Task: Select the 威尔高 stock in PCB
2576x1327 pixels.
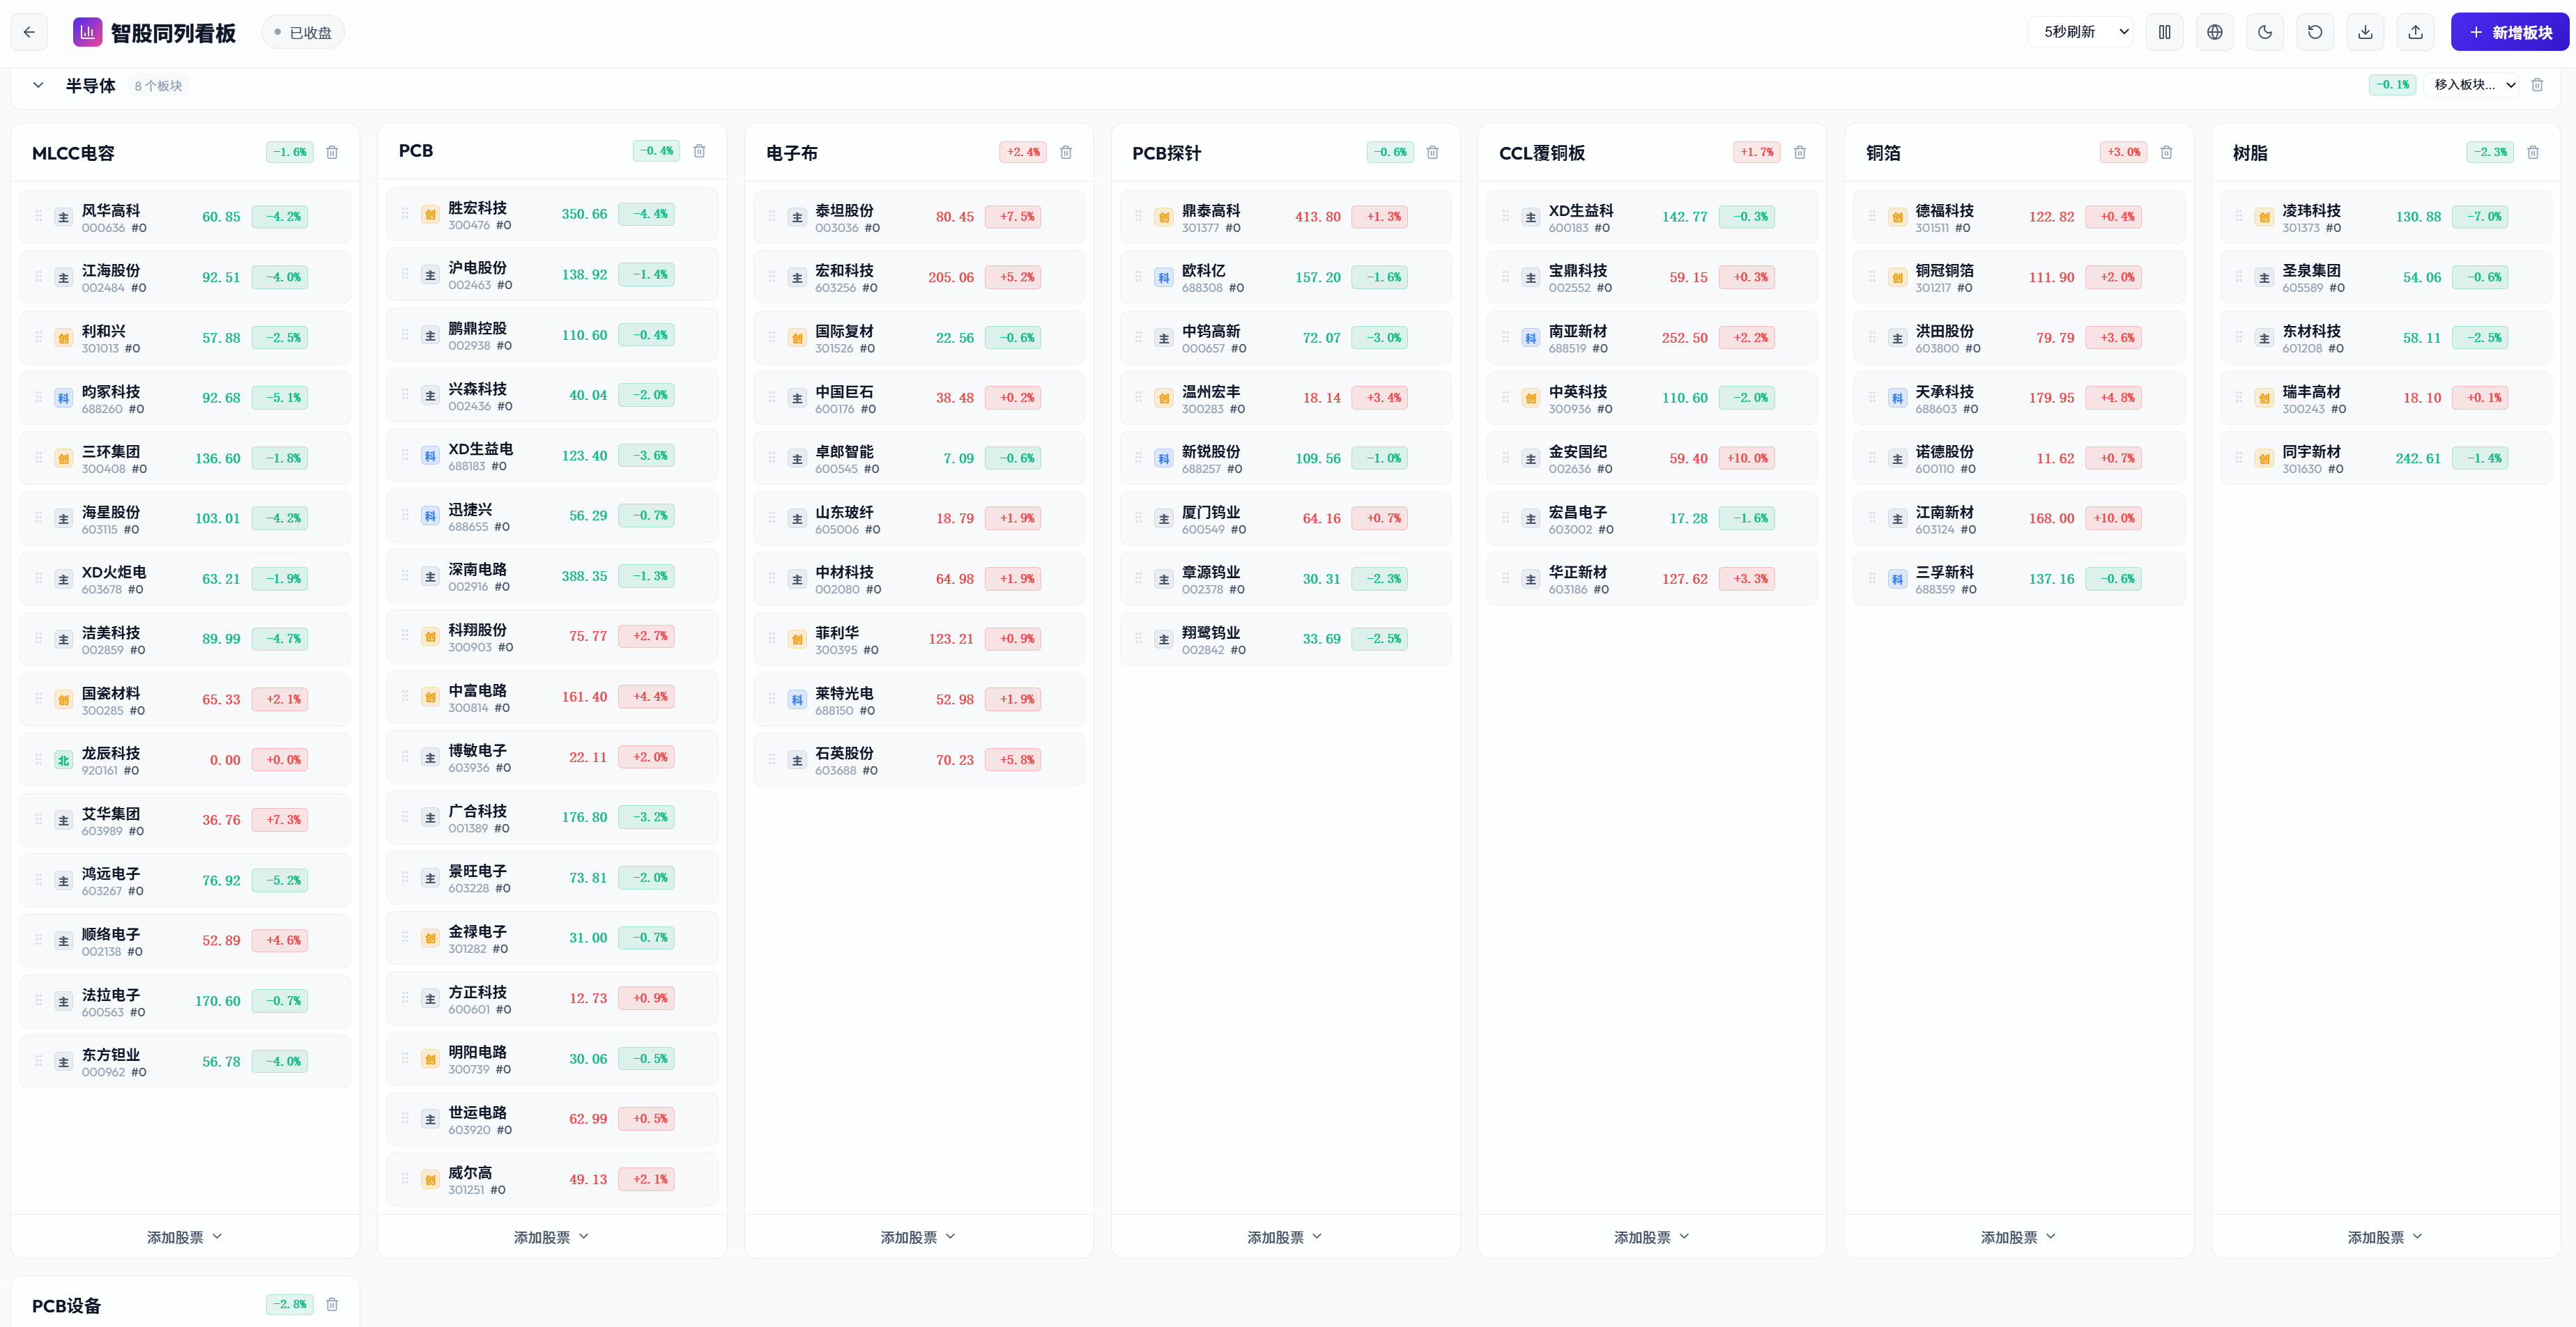Action: pyautogui.click(x=552, y=1179)
